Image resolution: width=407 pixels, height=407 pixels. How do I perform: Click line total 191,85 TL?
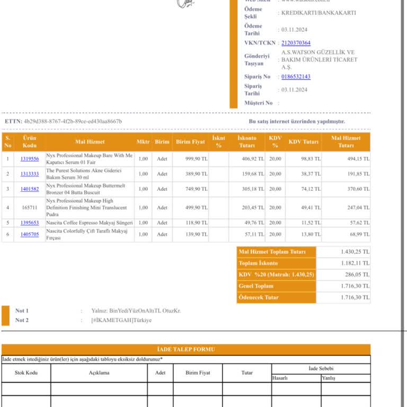coord(358,174)
